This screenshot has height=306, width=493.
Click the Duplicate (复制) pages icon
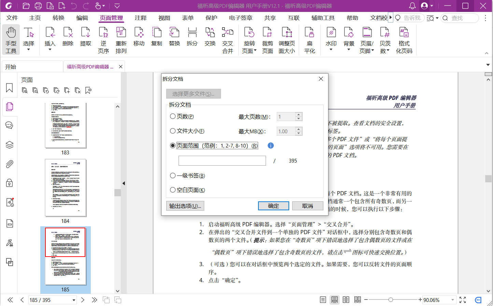tap(157, 36)
